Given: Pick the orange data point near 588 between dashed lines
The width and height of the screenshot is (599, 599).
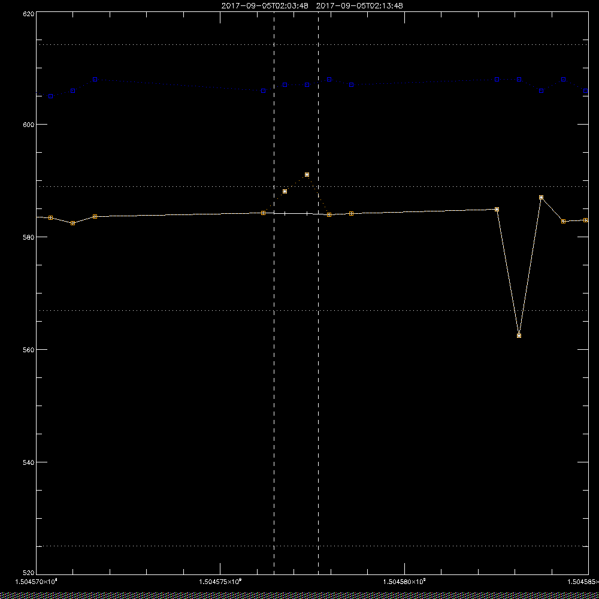Looking at the screenshot, I should tap(285, 192).
